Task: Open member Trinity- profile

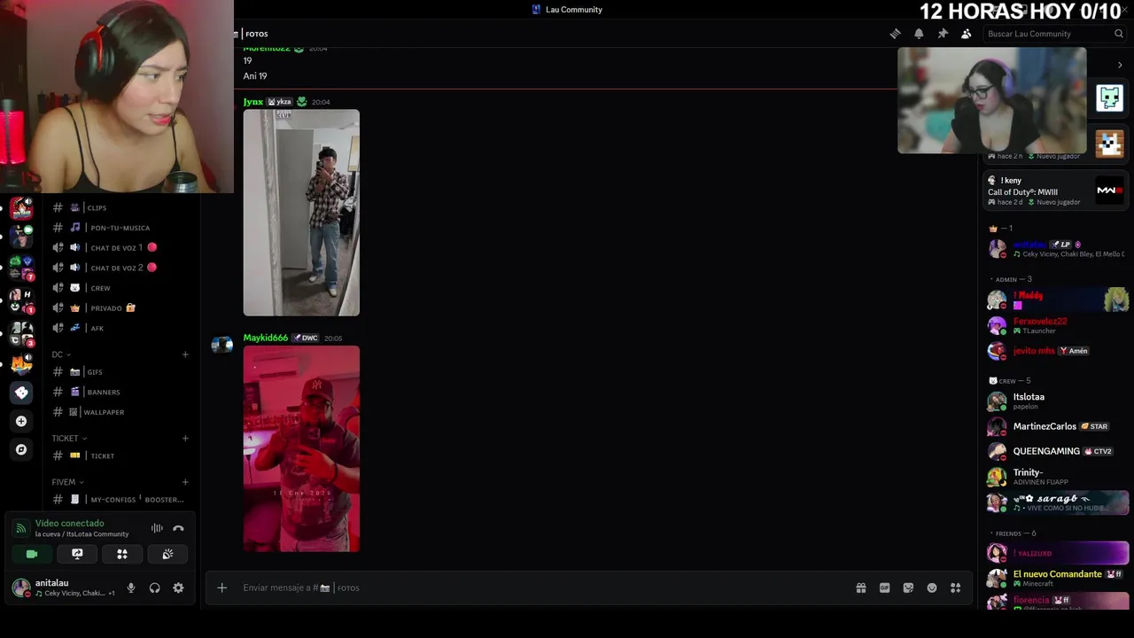Action: (x=1058, y=477)
